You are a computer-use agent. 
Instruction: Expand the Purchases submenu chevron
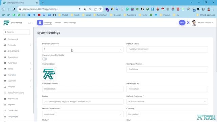30,63
